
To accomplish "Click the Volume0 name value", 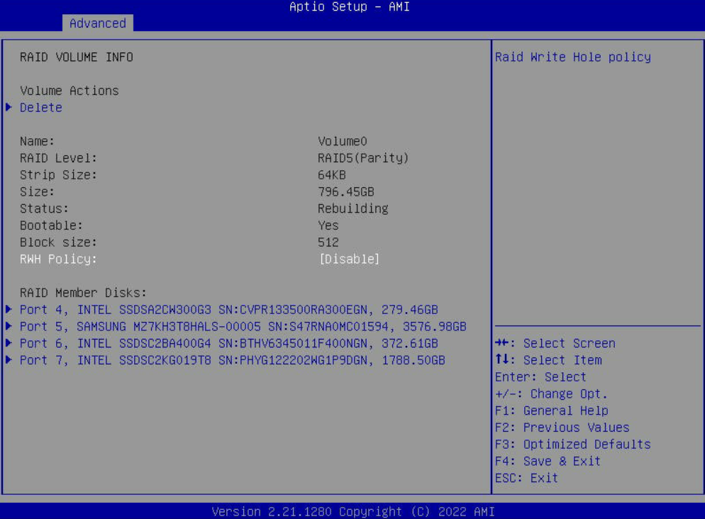I will (343, 142).
